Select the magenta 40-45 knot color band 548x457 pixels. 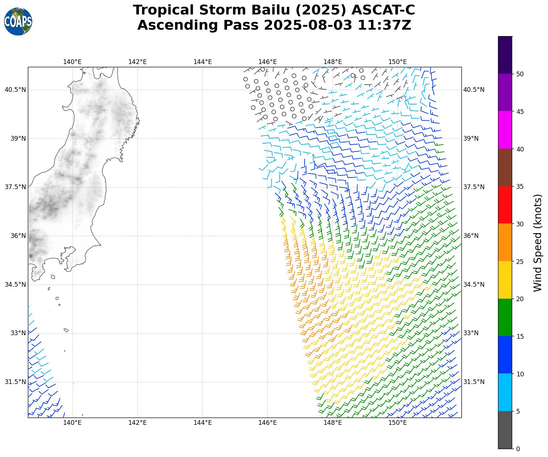pos(505,130)
